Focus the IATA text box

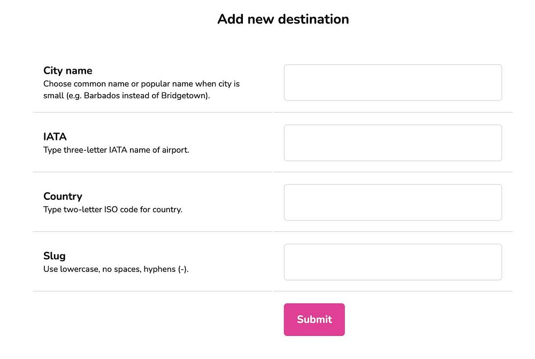tap(393, 143)
